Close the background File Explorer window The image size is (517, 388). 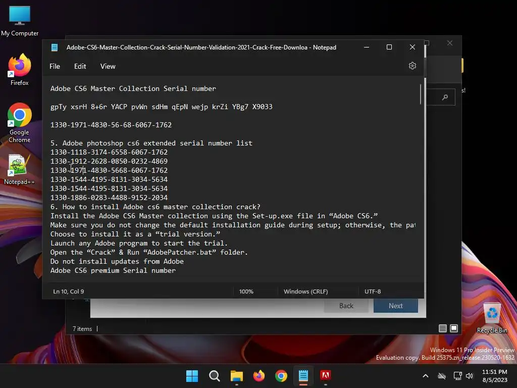(x=450, y=43)
